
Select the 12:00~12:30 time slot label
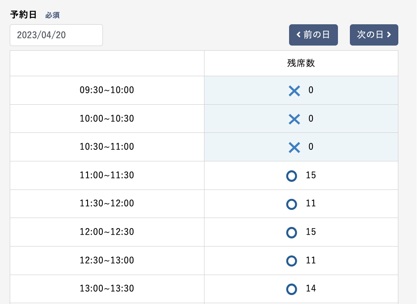click(x=107, y=232)
